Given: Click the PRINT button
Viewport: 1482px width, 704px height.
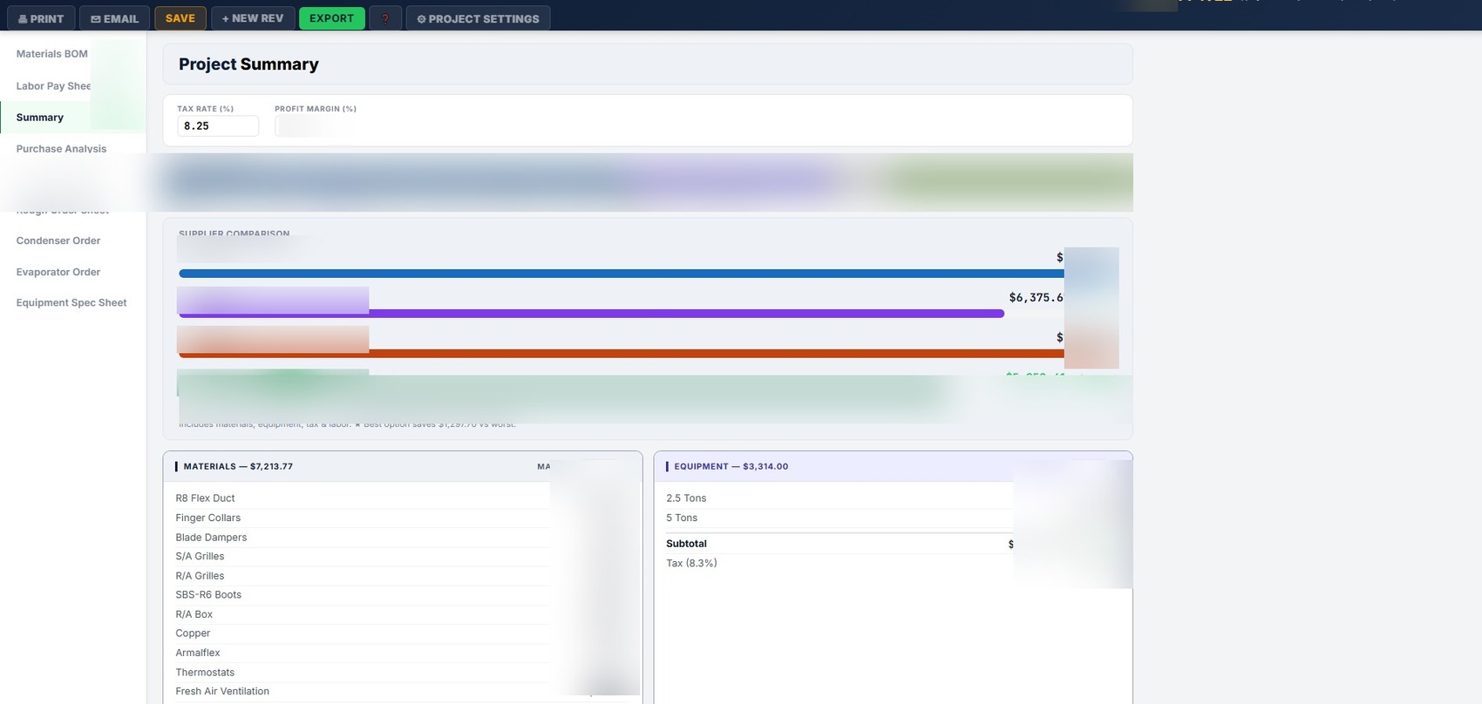Looking at the screenshot, I should point(41,18).
